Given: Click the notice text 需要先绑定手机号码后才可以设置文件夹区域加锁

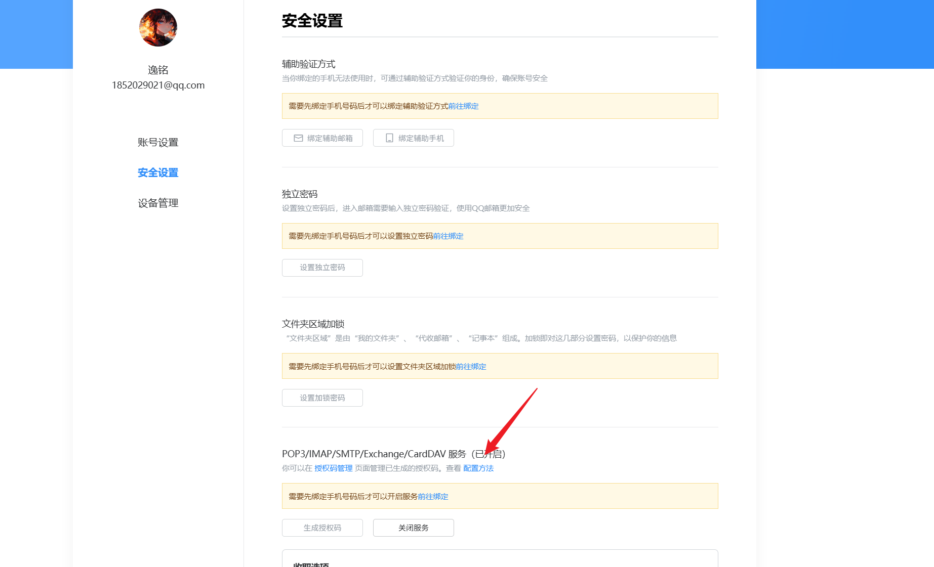Looking at the screenshot, I should click(x=372, y=367).
